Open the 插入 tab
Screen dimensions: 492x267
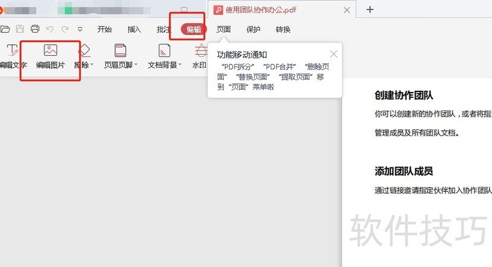(x=134, y=29)
